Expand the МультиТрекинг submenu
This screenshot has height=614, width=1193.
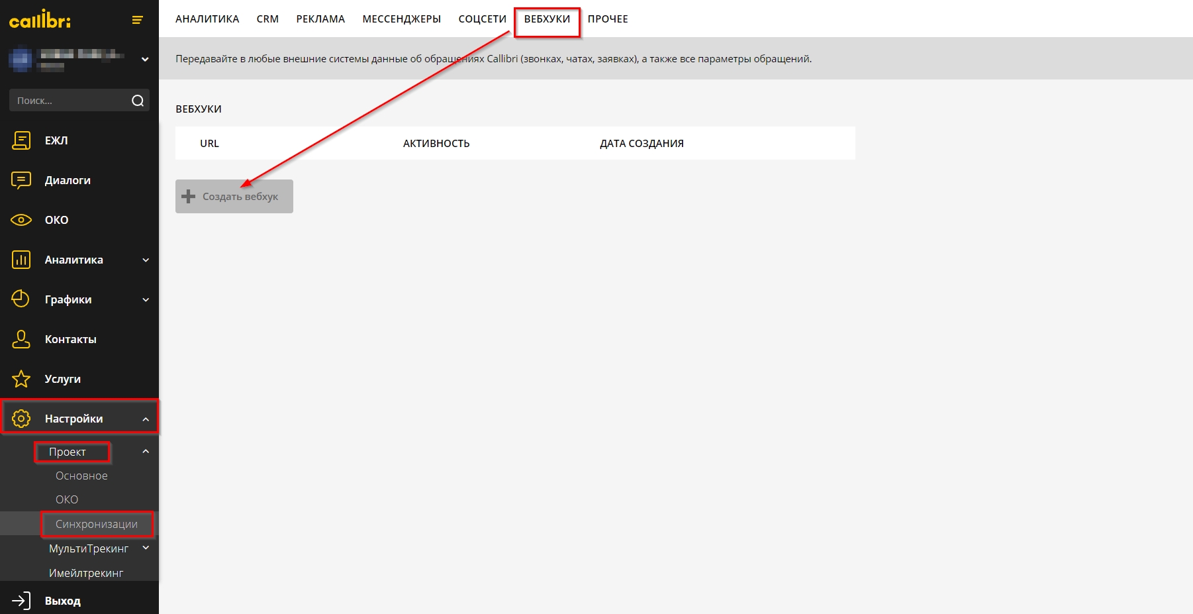(146, 548)
